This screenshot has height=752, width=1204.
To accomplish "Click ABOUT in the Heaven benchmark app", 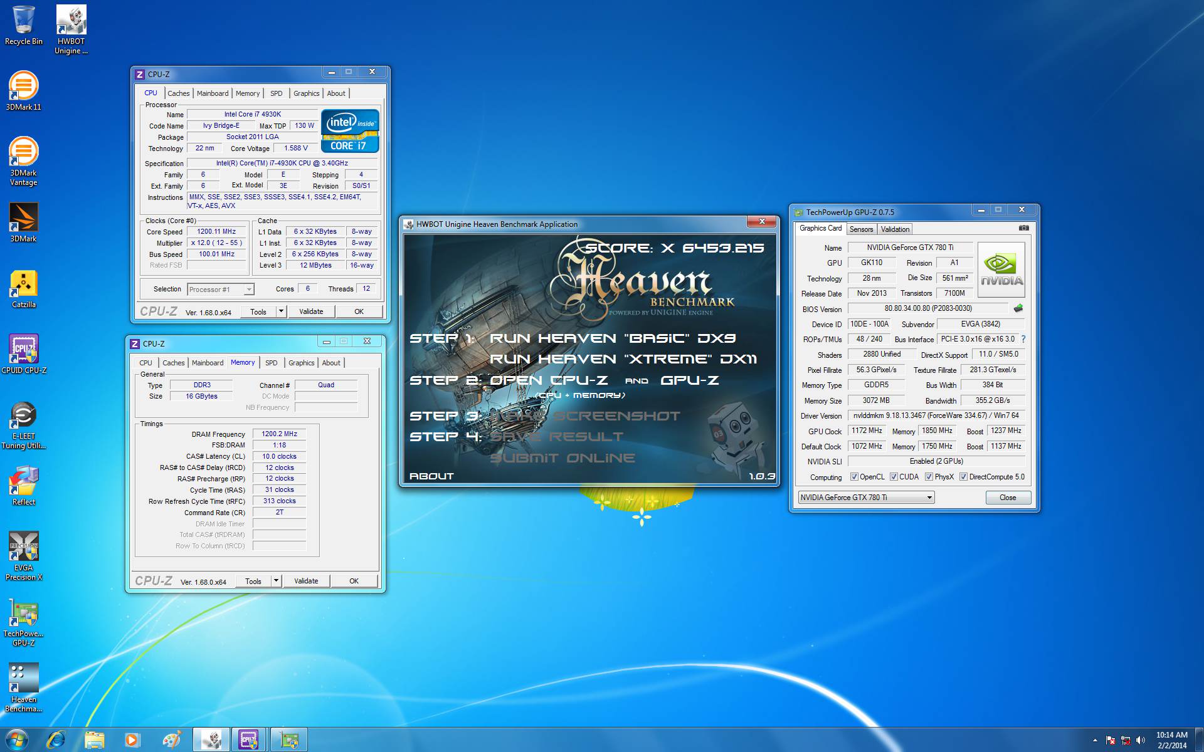I will tap(431, 476).
